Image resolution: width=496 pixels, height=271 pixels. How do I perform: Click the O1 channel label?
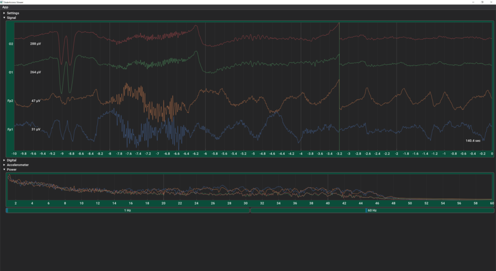tap(11, 72)
